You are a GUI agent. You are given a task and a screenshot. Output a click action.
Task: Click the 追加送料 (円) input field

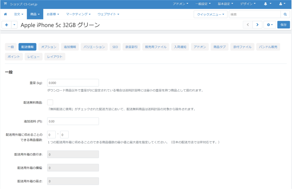[x=73, y=121]
